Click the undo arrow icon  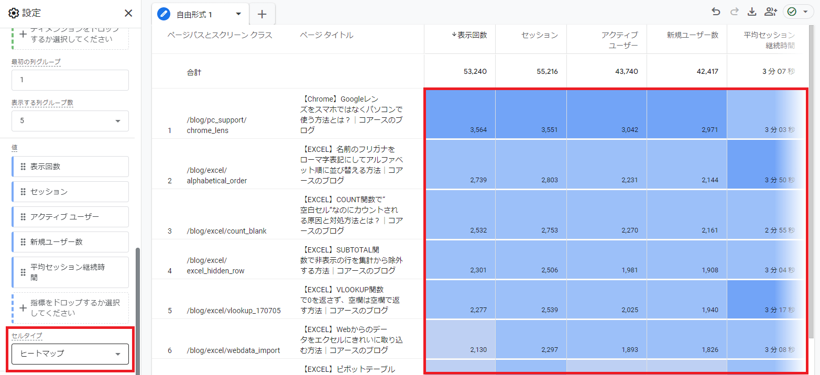tap(716, 12)
